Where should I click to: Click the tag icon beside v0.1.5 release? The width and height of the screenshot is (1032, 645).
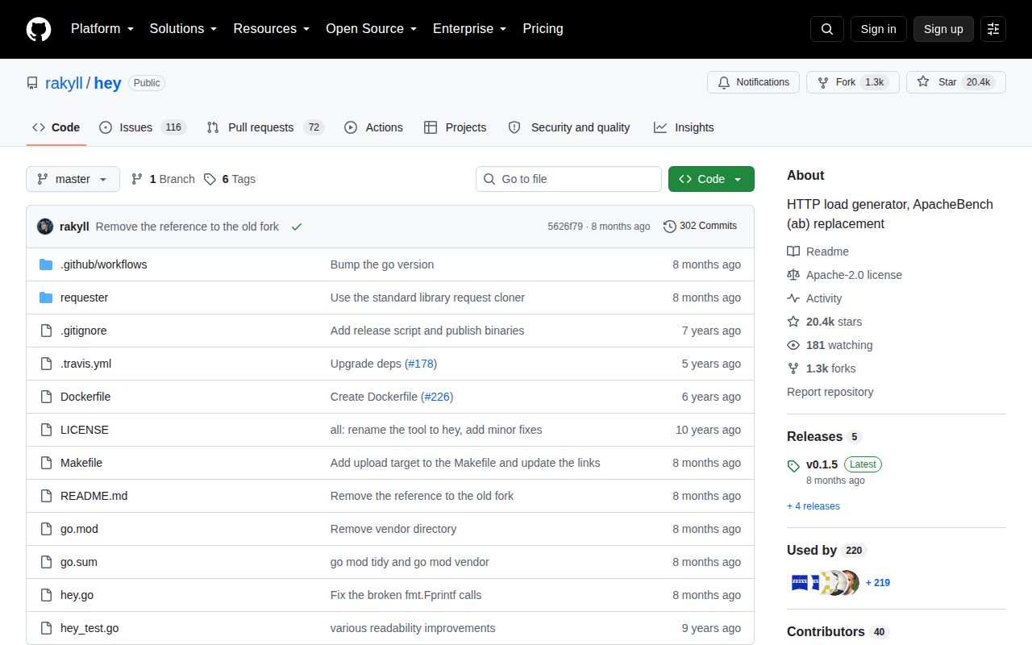793,465
